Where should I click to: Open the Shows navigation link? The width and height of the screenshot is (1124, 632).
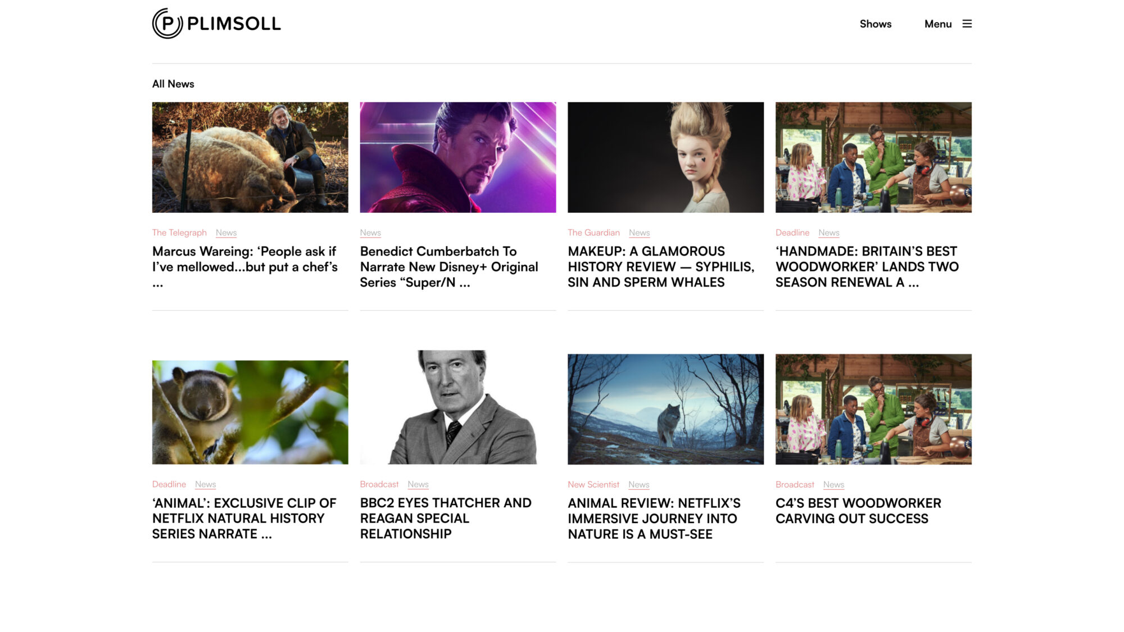click(875, 24)
